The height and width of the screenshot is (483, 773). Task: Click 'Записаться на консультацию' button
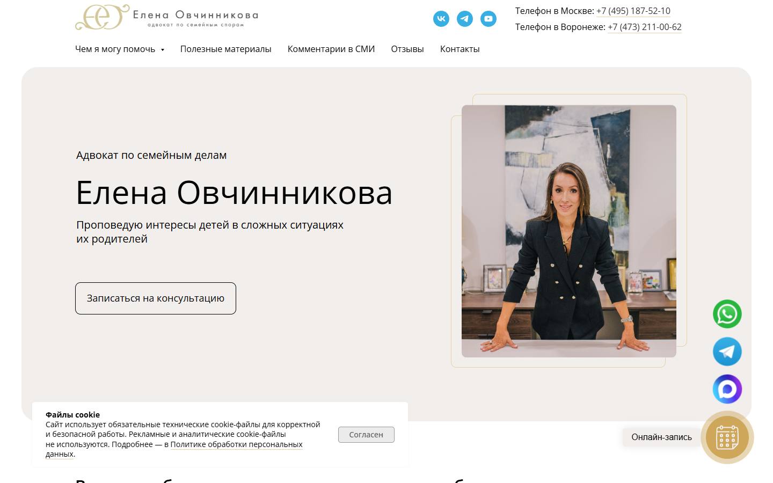click(156, 298)
